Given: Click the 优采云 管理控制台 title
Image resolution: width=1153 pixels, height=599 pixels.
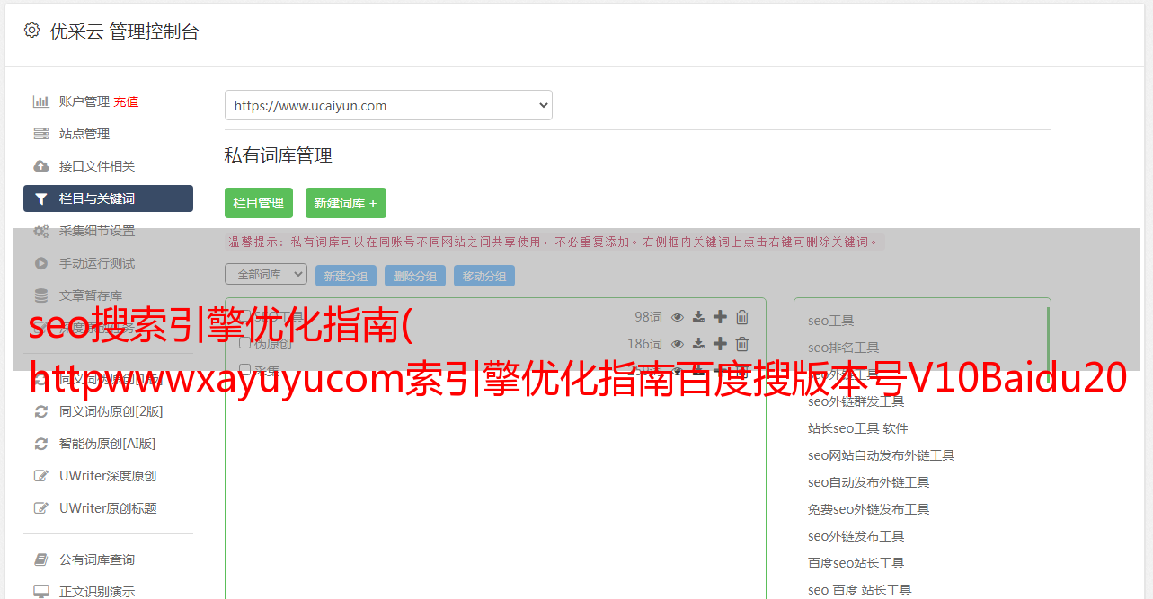Looking at the screenshot, I should pyautogui.click(x=124, y=31).
